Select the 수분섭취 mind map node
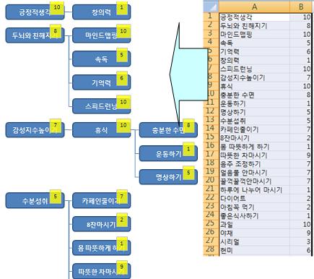This screenshot has width=314, height=279. (35, 200)
